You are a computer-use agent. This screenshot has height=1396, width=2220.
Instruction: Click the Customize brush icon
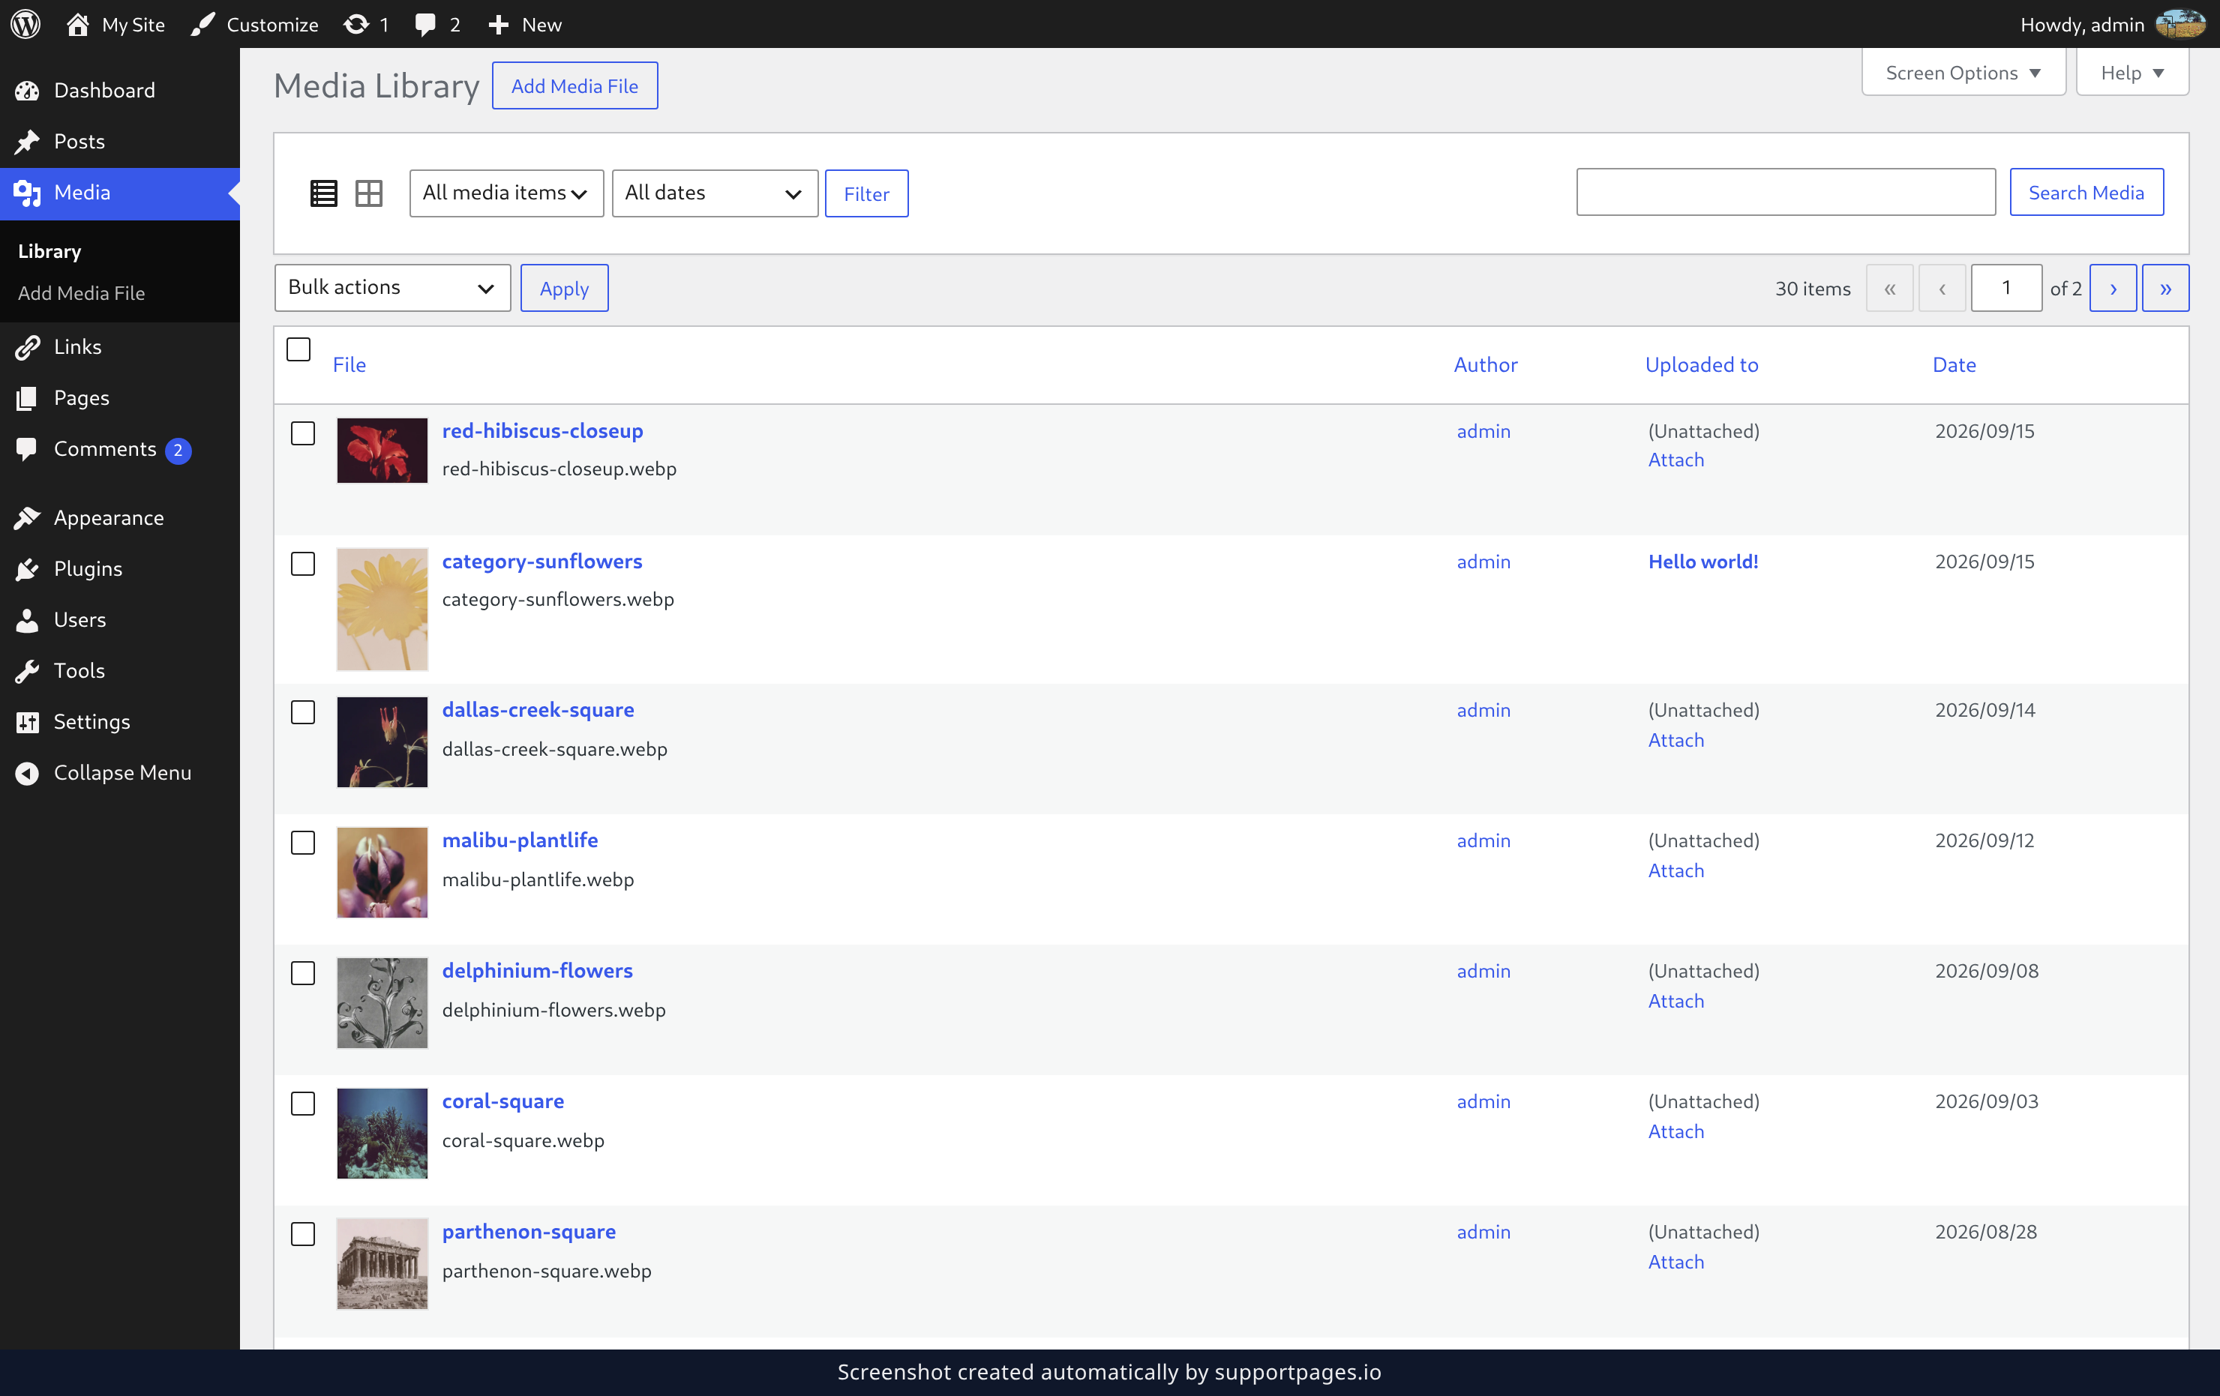[x=202, y=24]
